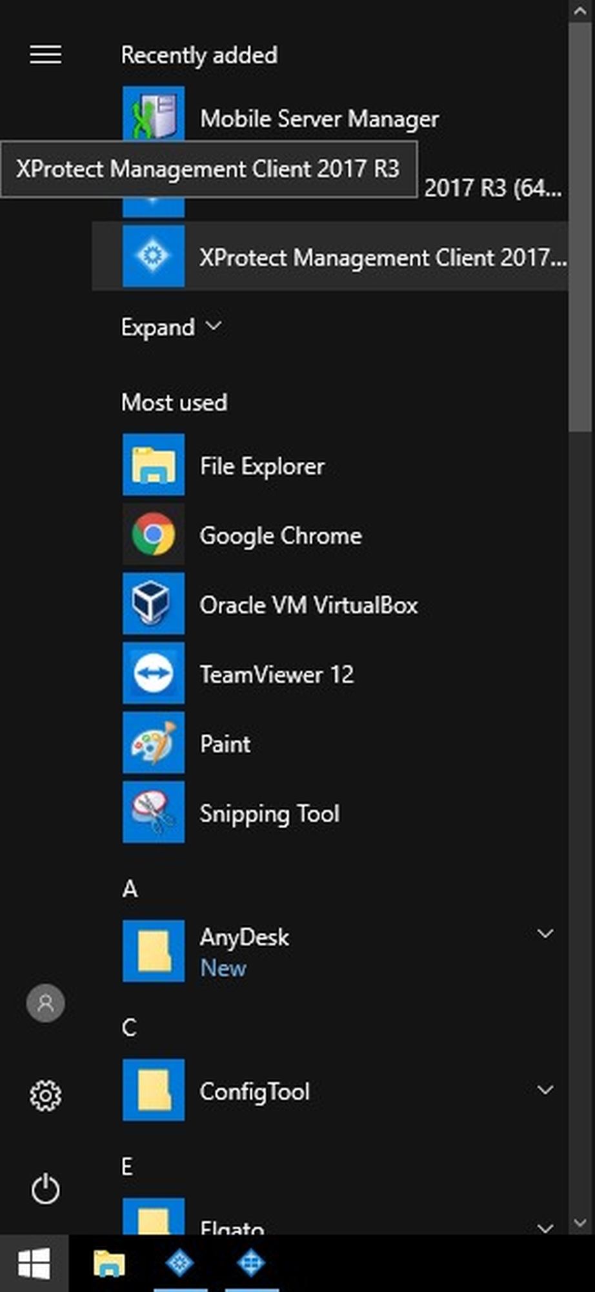The width and height of the screenshot is (595, 1292).
Task: Click the letter A group header
Action: pos(130,889)
